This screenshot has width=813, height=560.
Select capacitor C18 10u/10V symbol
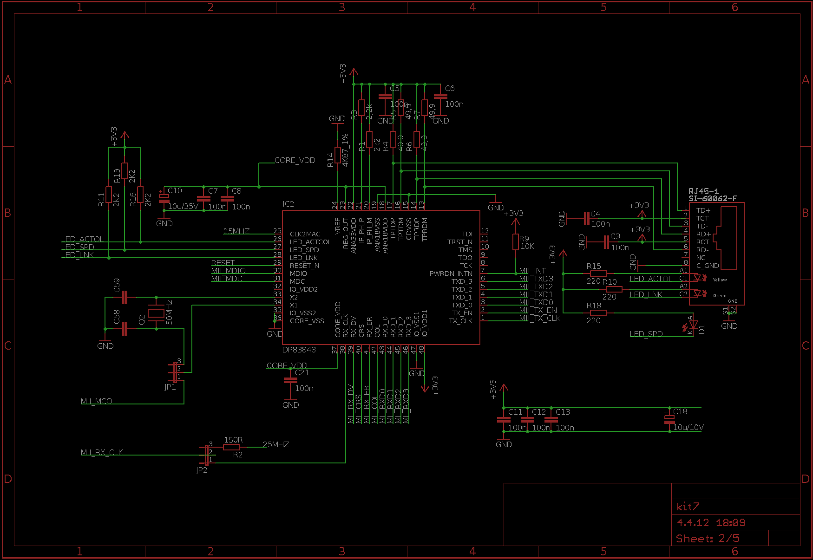tap(669, 419)
